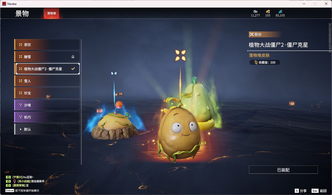The image size is (332, 195).
Task: Minimize the Naraka window
Action: click(x=304, y=4)
